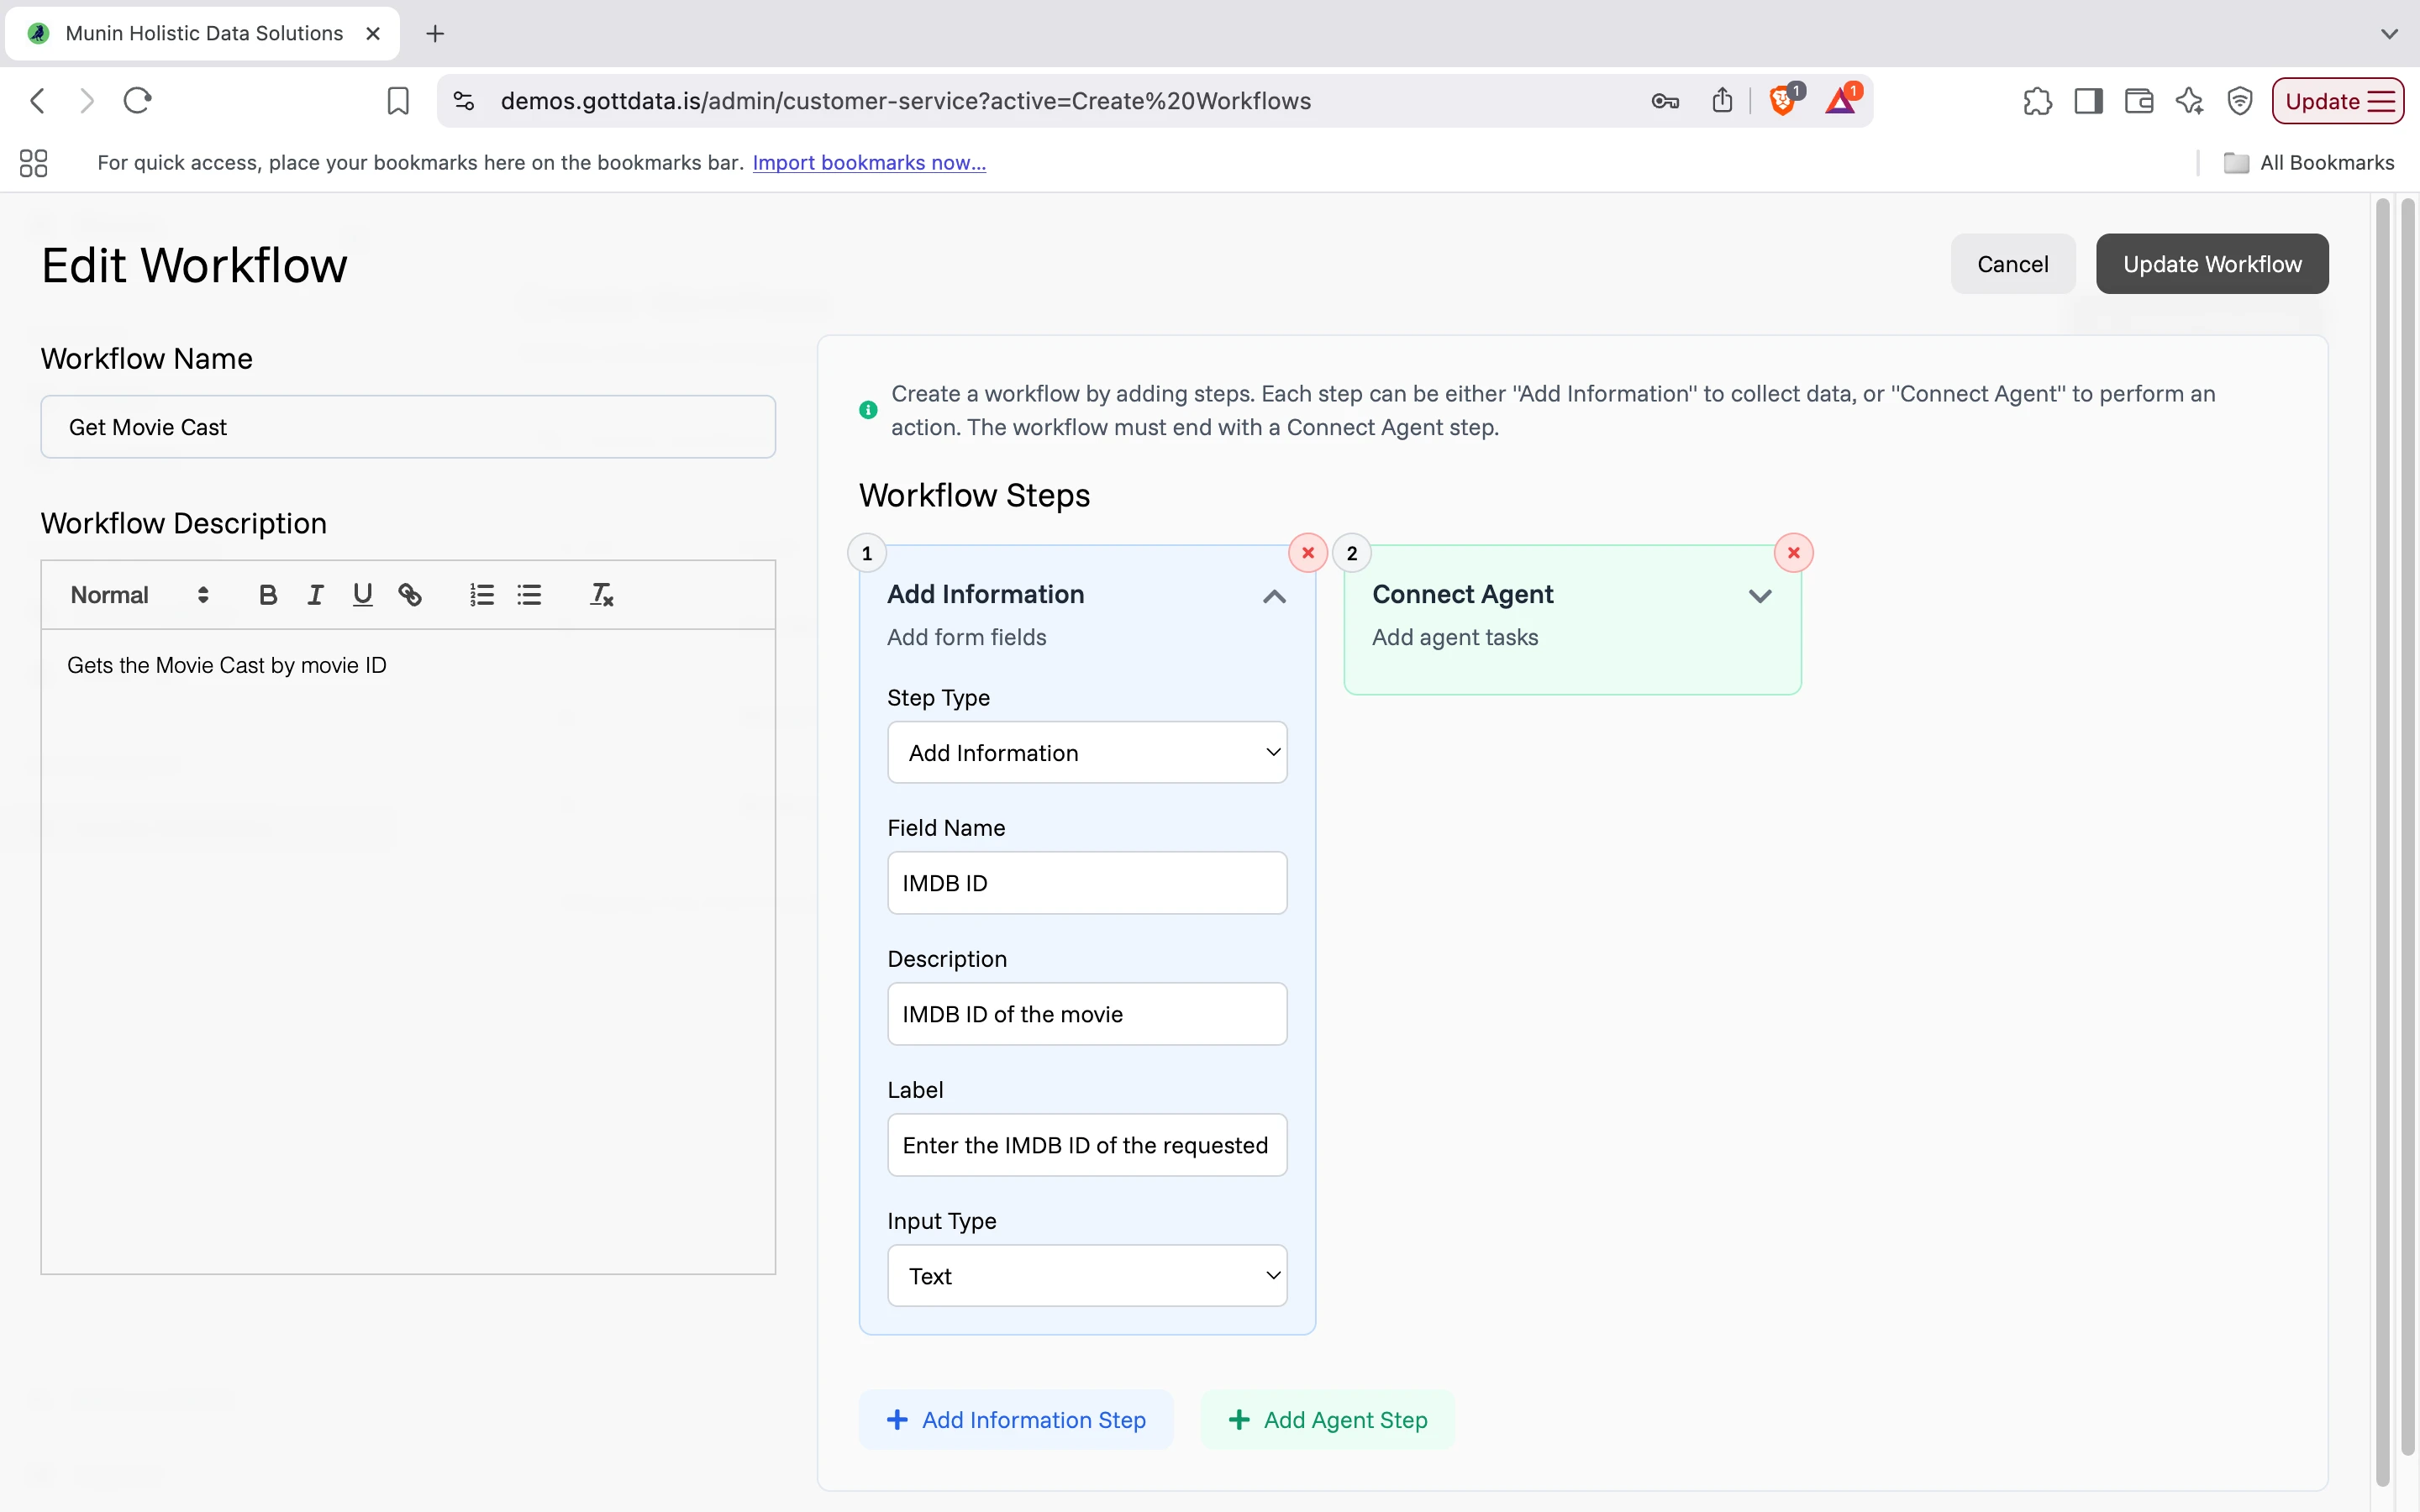Open the Import bookmarks now link
2420x1512 pixels.
coord(868,162)
